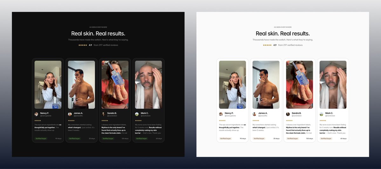Click Nancy P.'s star rating in dark card
The width and height of the screenshot is (381, 169).
coord(38,121)
